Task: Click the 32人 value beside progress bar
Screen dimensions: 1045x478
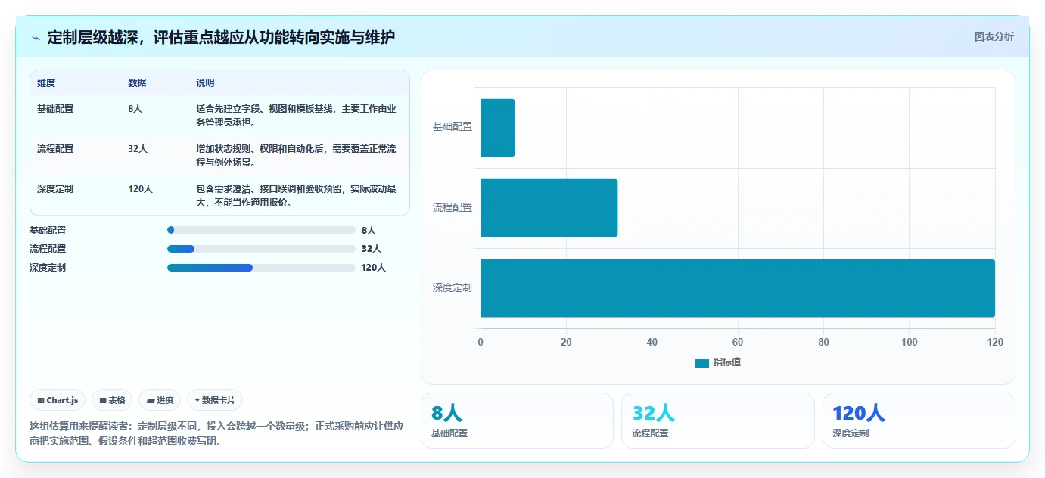Action: tap(371, 249)
